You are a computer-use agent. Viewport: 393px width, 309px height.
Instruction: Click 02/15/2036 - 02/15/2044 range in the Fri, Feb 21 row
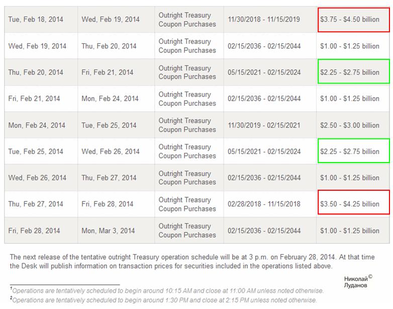pos(263,99)
